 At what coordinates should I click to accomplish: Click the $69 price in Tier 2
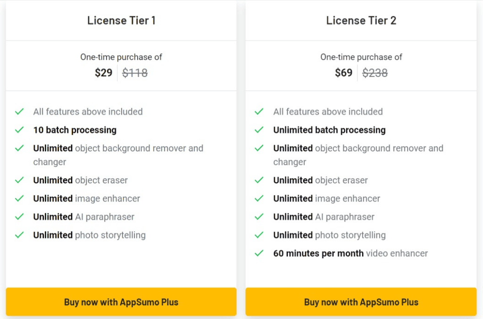click(343, 73)
